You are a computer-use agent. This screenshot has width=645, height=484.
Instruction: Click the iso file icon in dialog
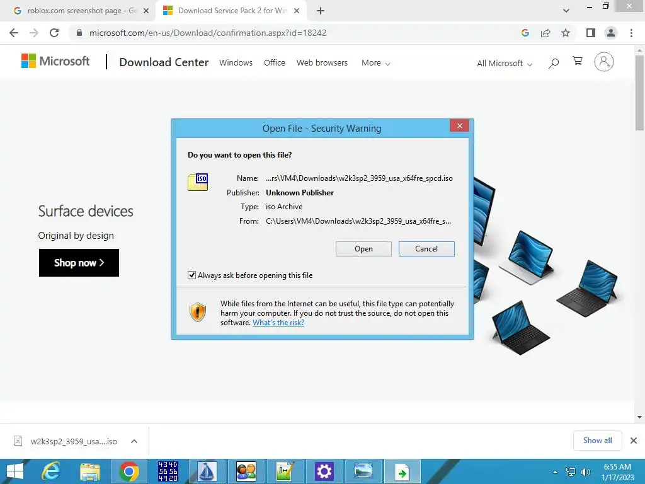tap(198, 182)
